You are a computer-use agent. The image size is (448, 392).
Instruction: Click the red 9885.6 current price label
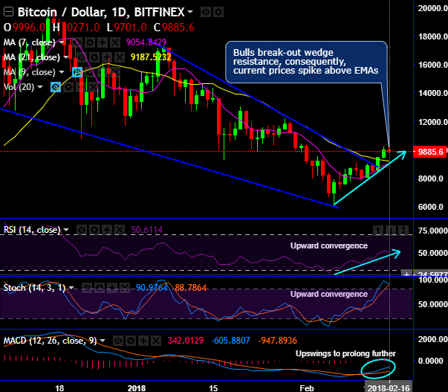tap(430, 152)
